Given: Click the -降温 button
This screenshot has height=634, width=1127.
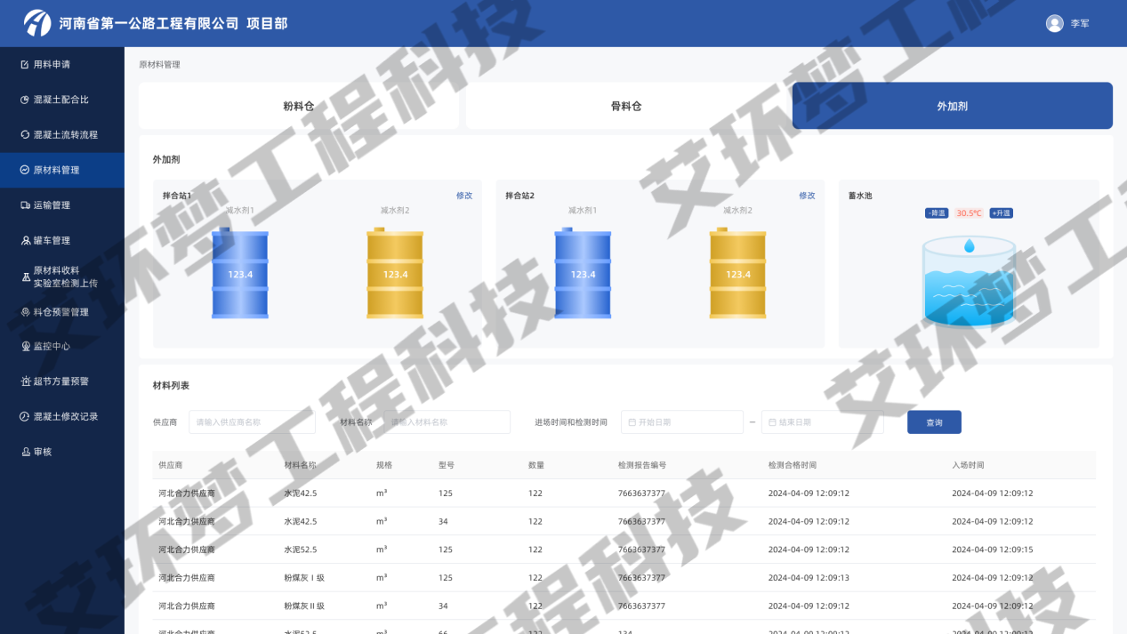Looking at the screenshot, I should pos(937,213).
